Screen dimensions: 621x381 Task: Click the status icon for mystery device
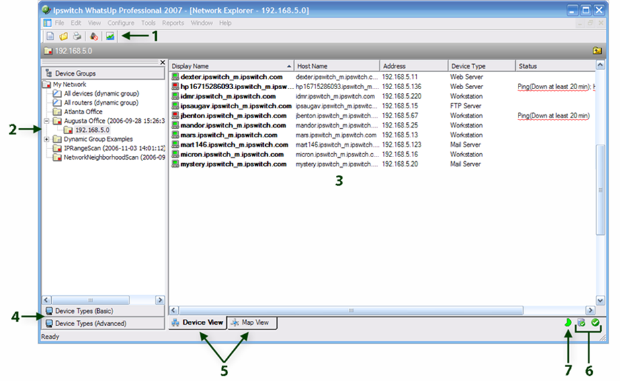tap(175, 164)
